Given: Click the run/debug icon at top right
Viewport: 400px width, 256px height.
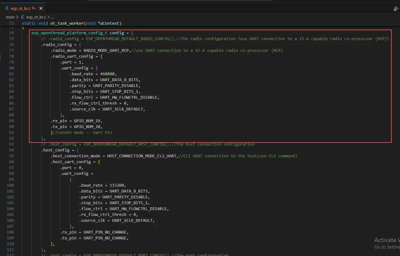Looking at the screenshot, I should click(x=396, y=9).
